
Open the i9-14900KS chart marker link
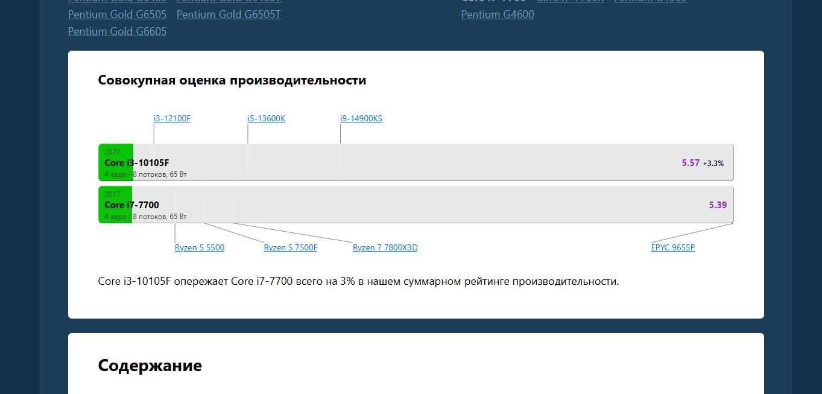coord(361,119)
